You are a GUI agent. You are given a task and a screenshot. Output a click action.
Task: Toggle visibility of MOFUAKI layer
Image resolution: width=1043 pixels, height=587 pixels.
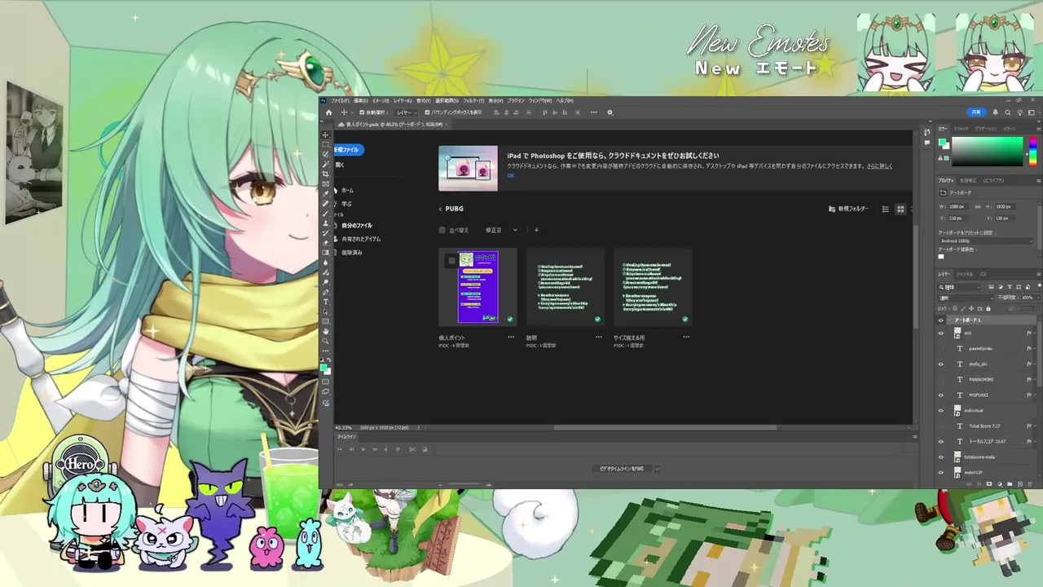pos(941,395)
